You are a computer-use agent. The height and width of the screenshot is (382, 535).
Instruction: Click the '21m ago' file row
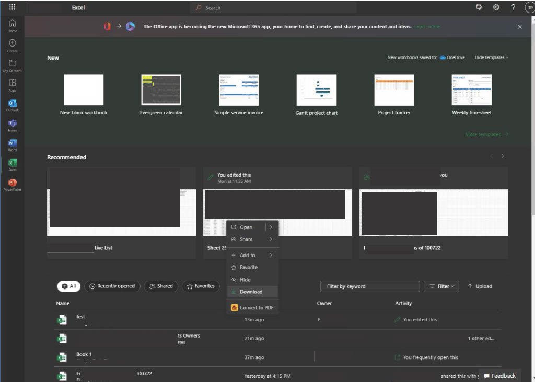coord(278,338)
